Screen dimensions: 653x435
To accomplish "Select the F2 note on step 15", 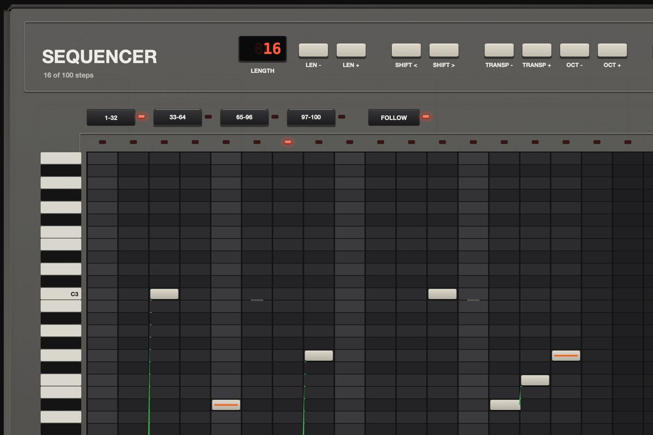I will tap(535, 380).
